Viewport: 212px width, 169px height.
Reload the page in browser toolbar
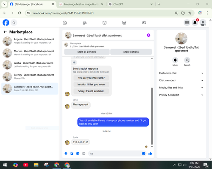20,13
